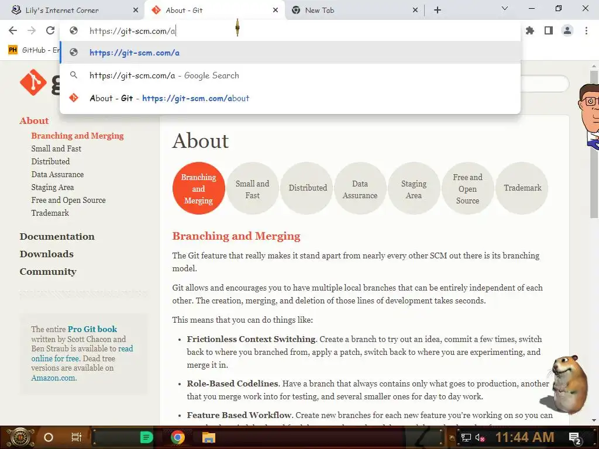599x449 pixels.
Task: Open Task View on the taskbar
Action: click(x=77, y=437)
